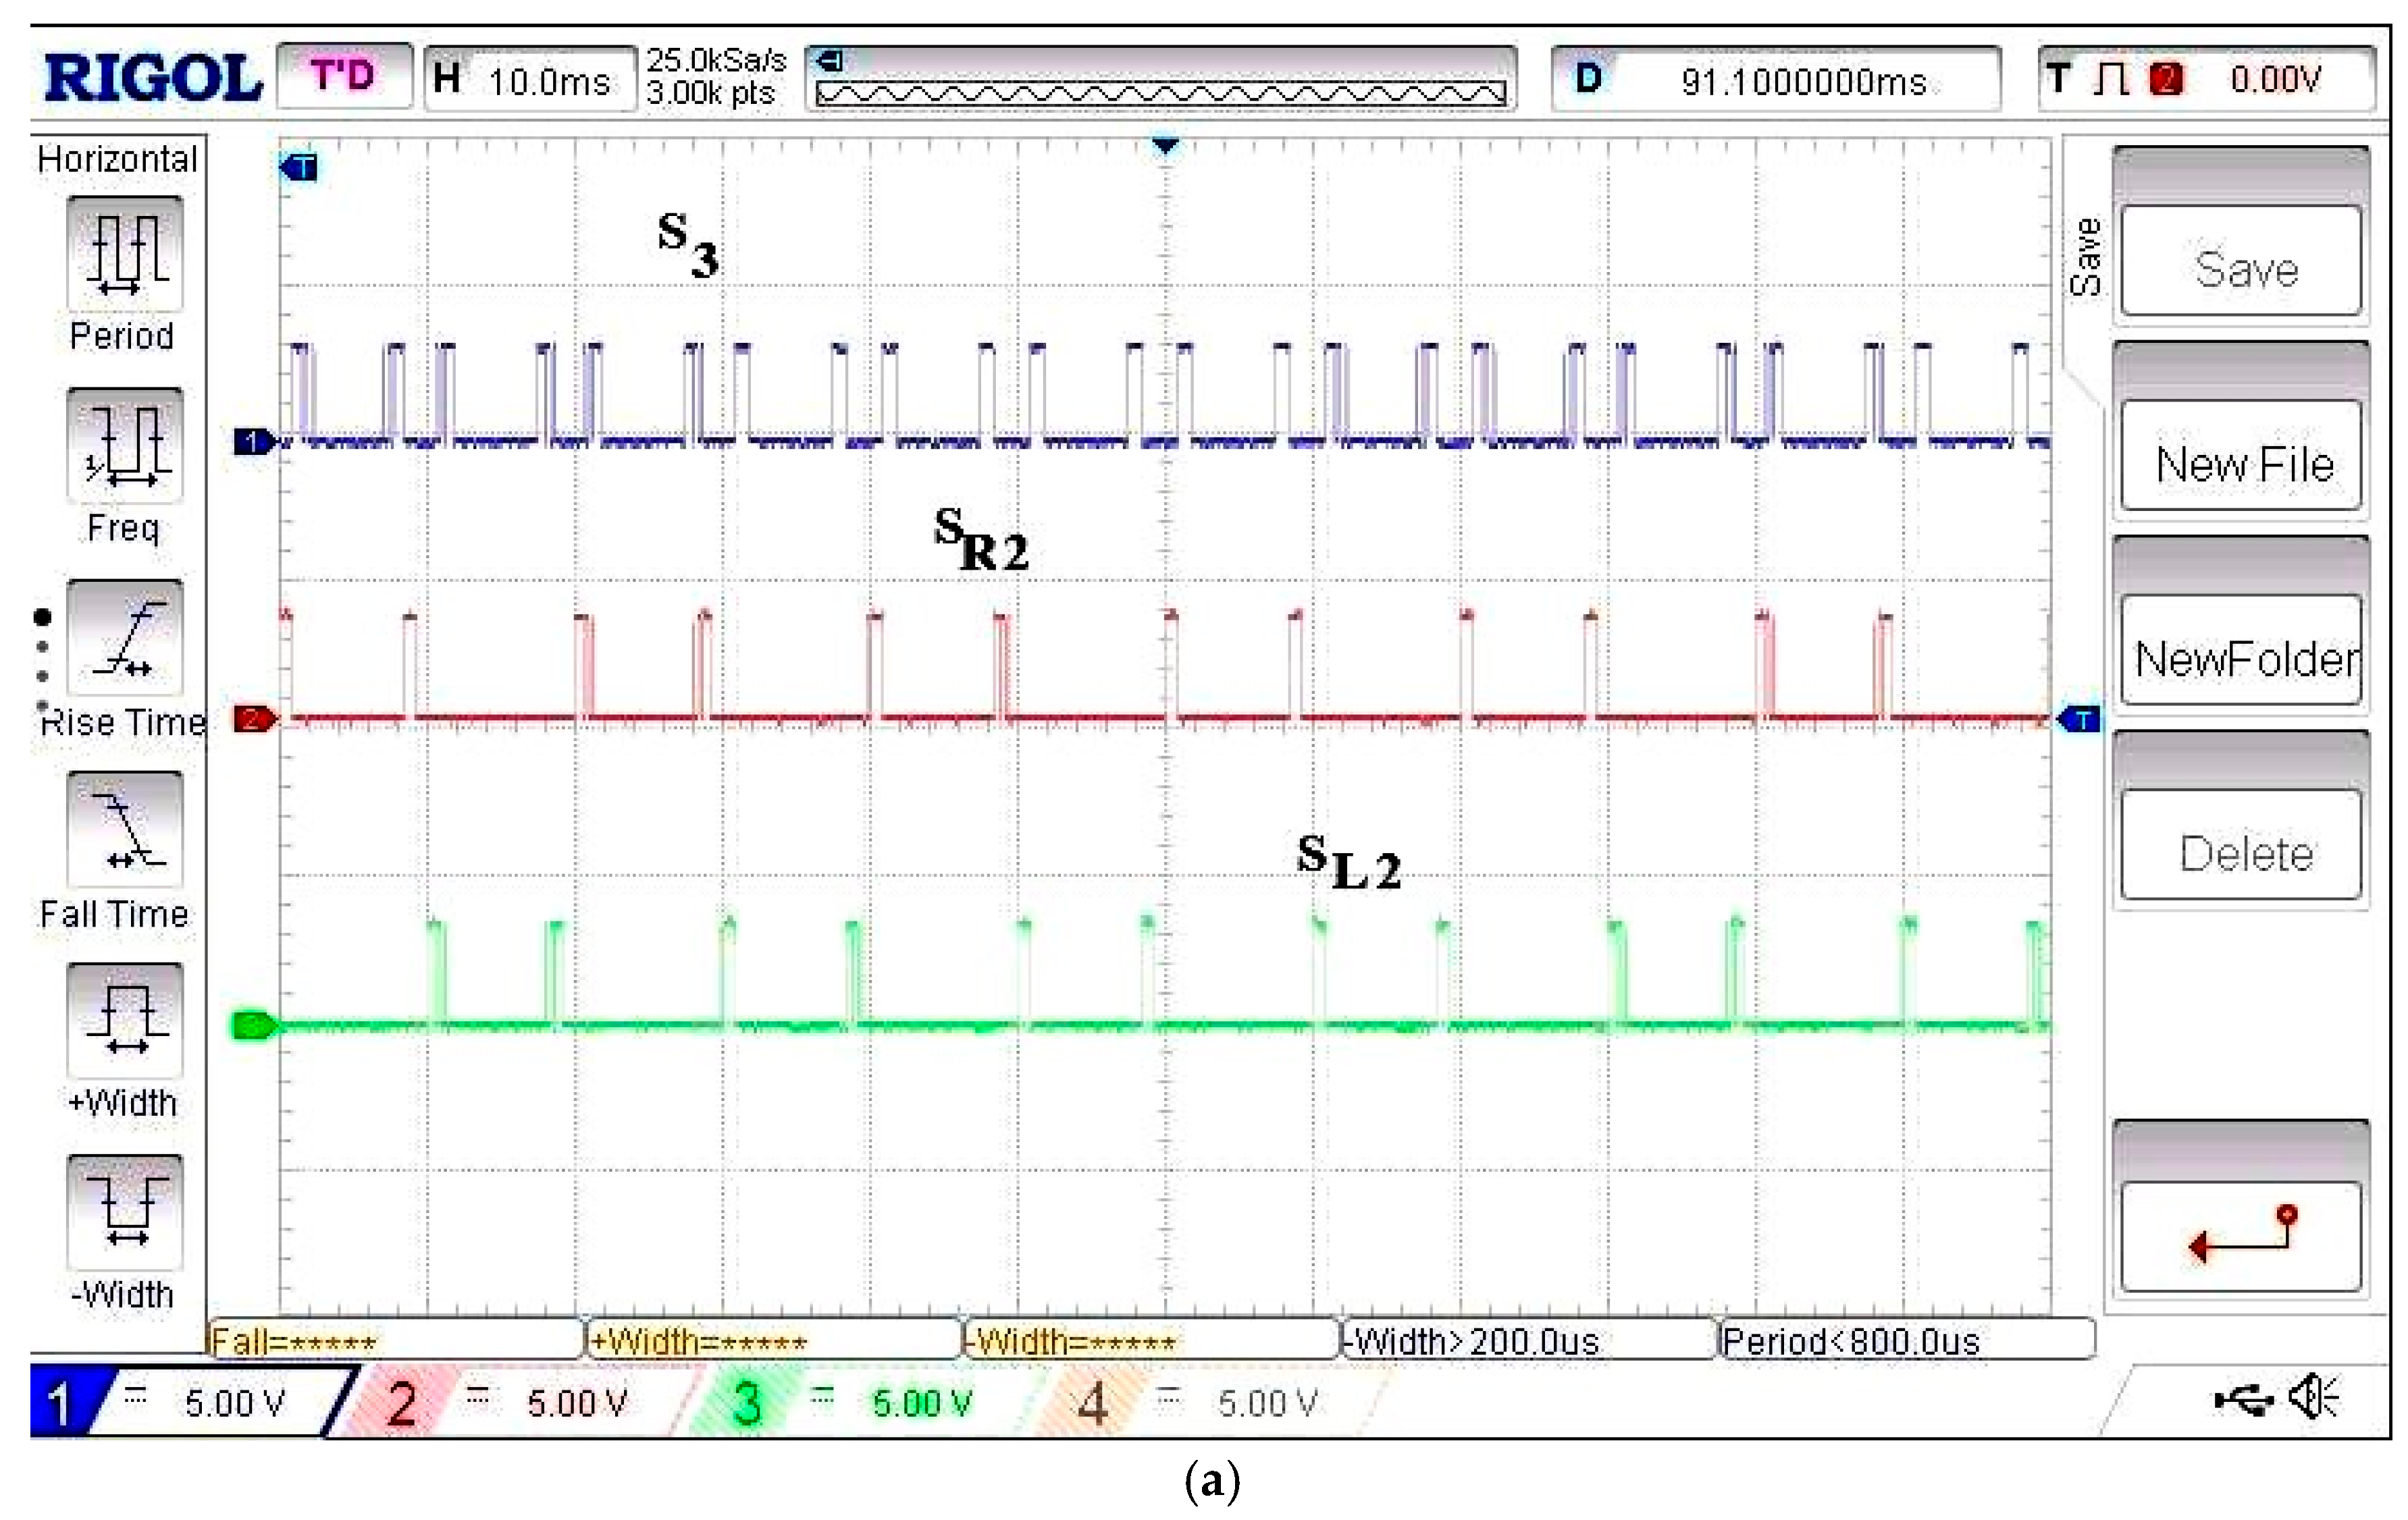Viewport: 2408px width, 1520px height.
Task: Select the Rise Time measurement icon
Action: pos(125,638)
